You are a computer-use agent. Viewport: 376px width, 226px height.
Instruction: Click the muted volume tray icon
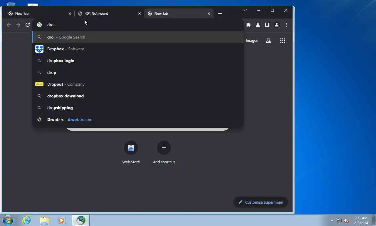point(346,220)
